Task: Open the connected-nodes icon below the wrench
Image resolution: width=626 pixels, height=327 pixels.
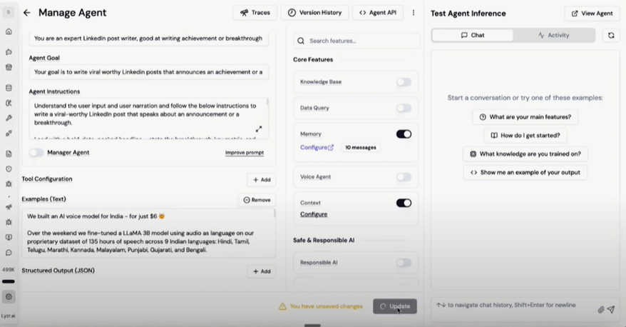Action: click(x=9, y=133)
